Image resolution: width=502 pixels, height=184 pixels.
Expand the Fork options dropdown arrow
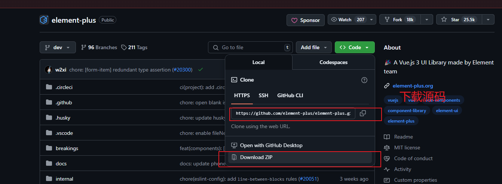(x=427, y=20)
